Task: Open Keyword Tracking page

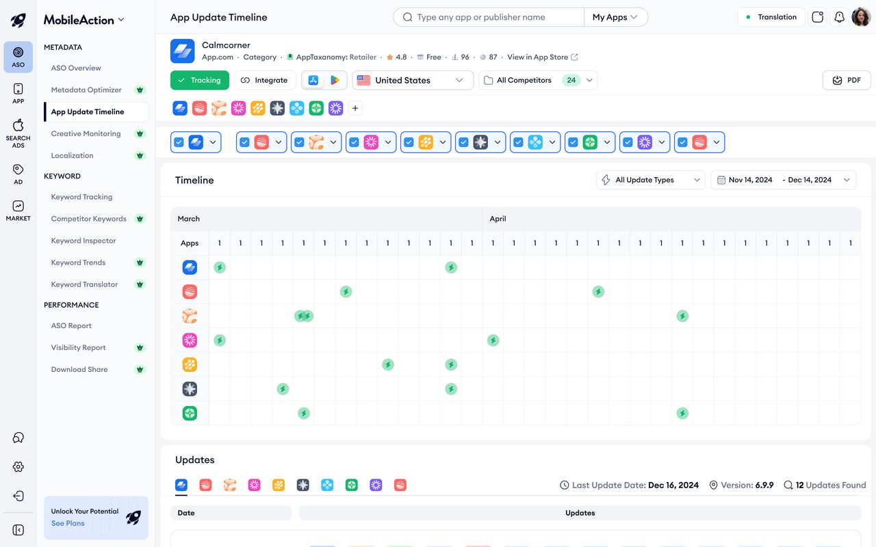Action: [x=81, y=197]
